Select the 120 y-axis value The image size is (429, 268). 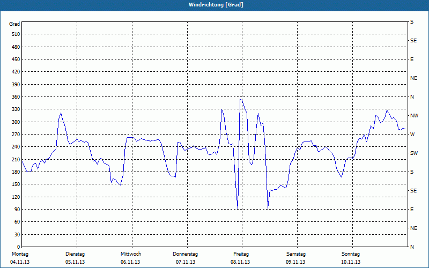(x=16, y=197)
